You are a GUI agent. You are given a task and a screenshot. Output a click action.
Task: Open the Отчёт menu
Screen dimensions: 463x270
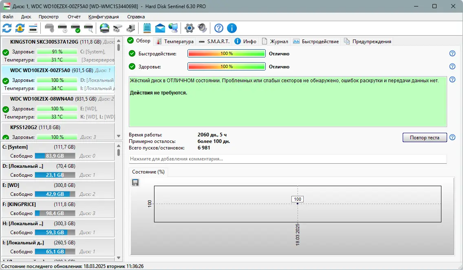point(75,17)
